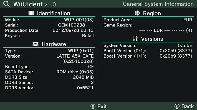197x110 pixels.
Task: Click the LATTE_A5X_CAFE version text
Action: tap(75, 56)
